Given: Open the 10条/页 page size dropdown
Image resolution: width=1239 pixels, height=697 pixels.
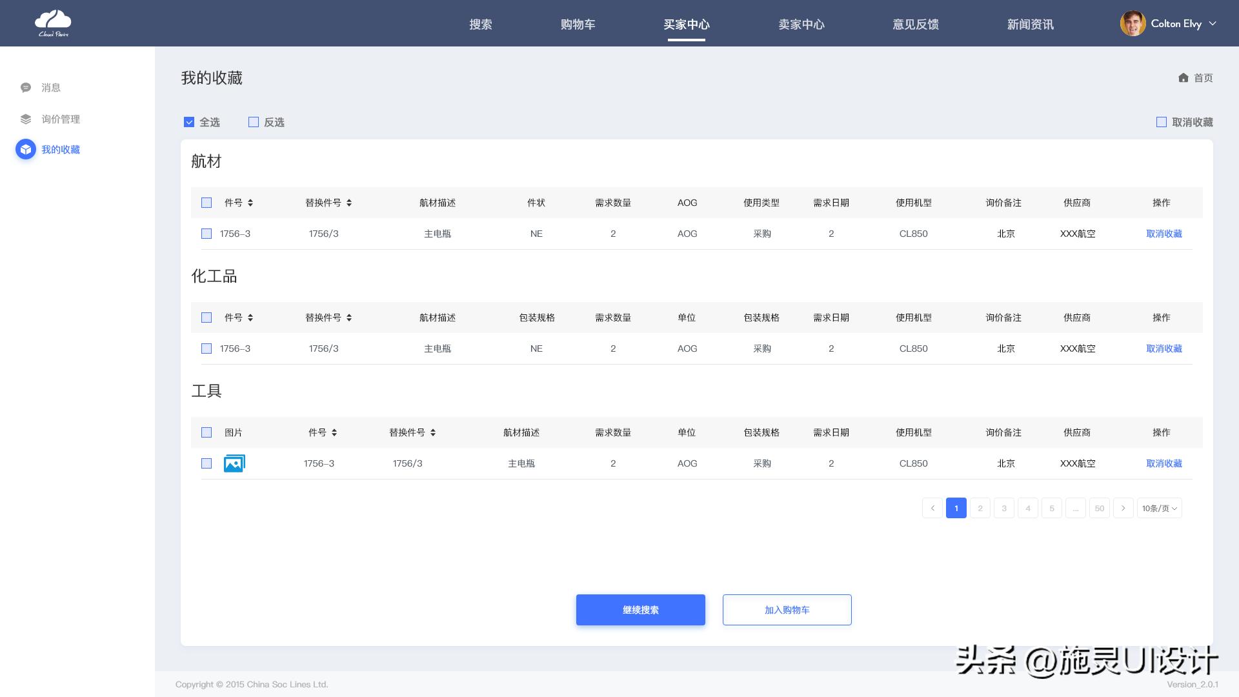Looking at the screenshot, I should tap(1159, 509).
